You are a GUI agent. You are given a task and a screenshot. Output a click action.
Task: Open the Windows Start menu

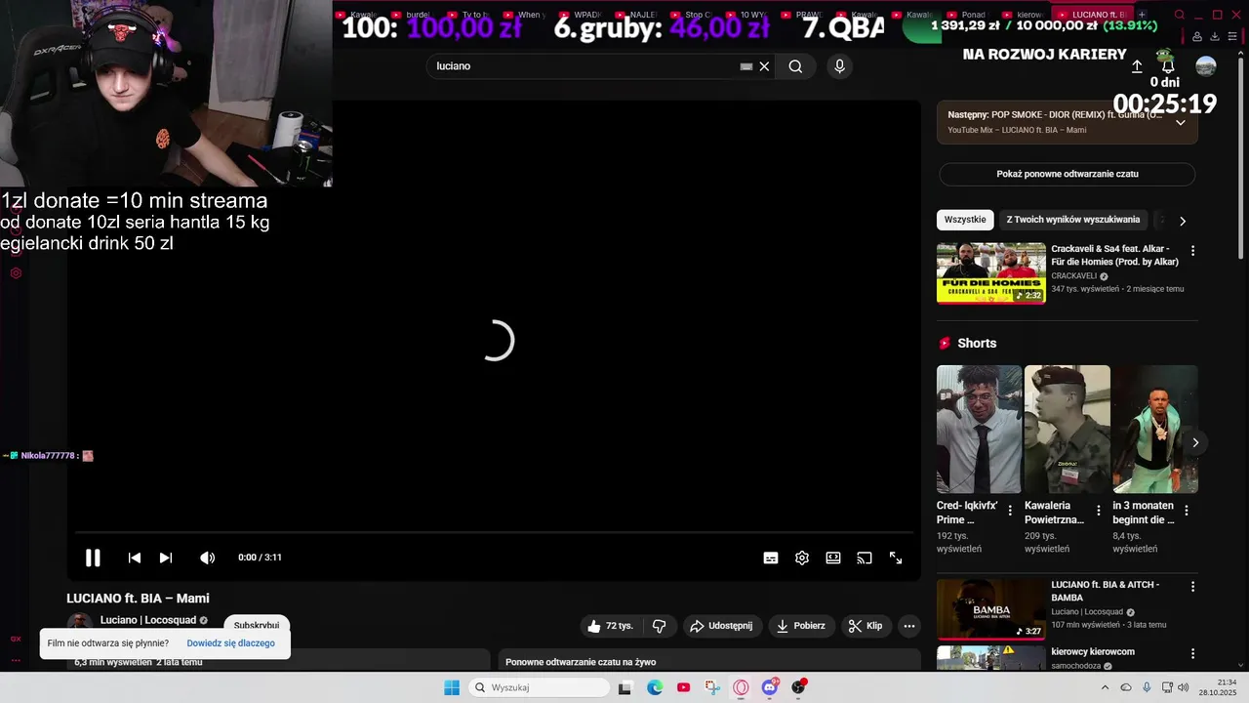pos(451,687)
